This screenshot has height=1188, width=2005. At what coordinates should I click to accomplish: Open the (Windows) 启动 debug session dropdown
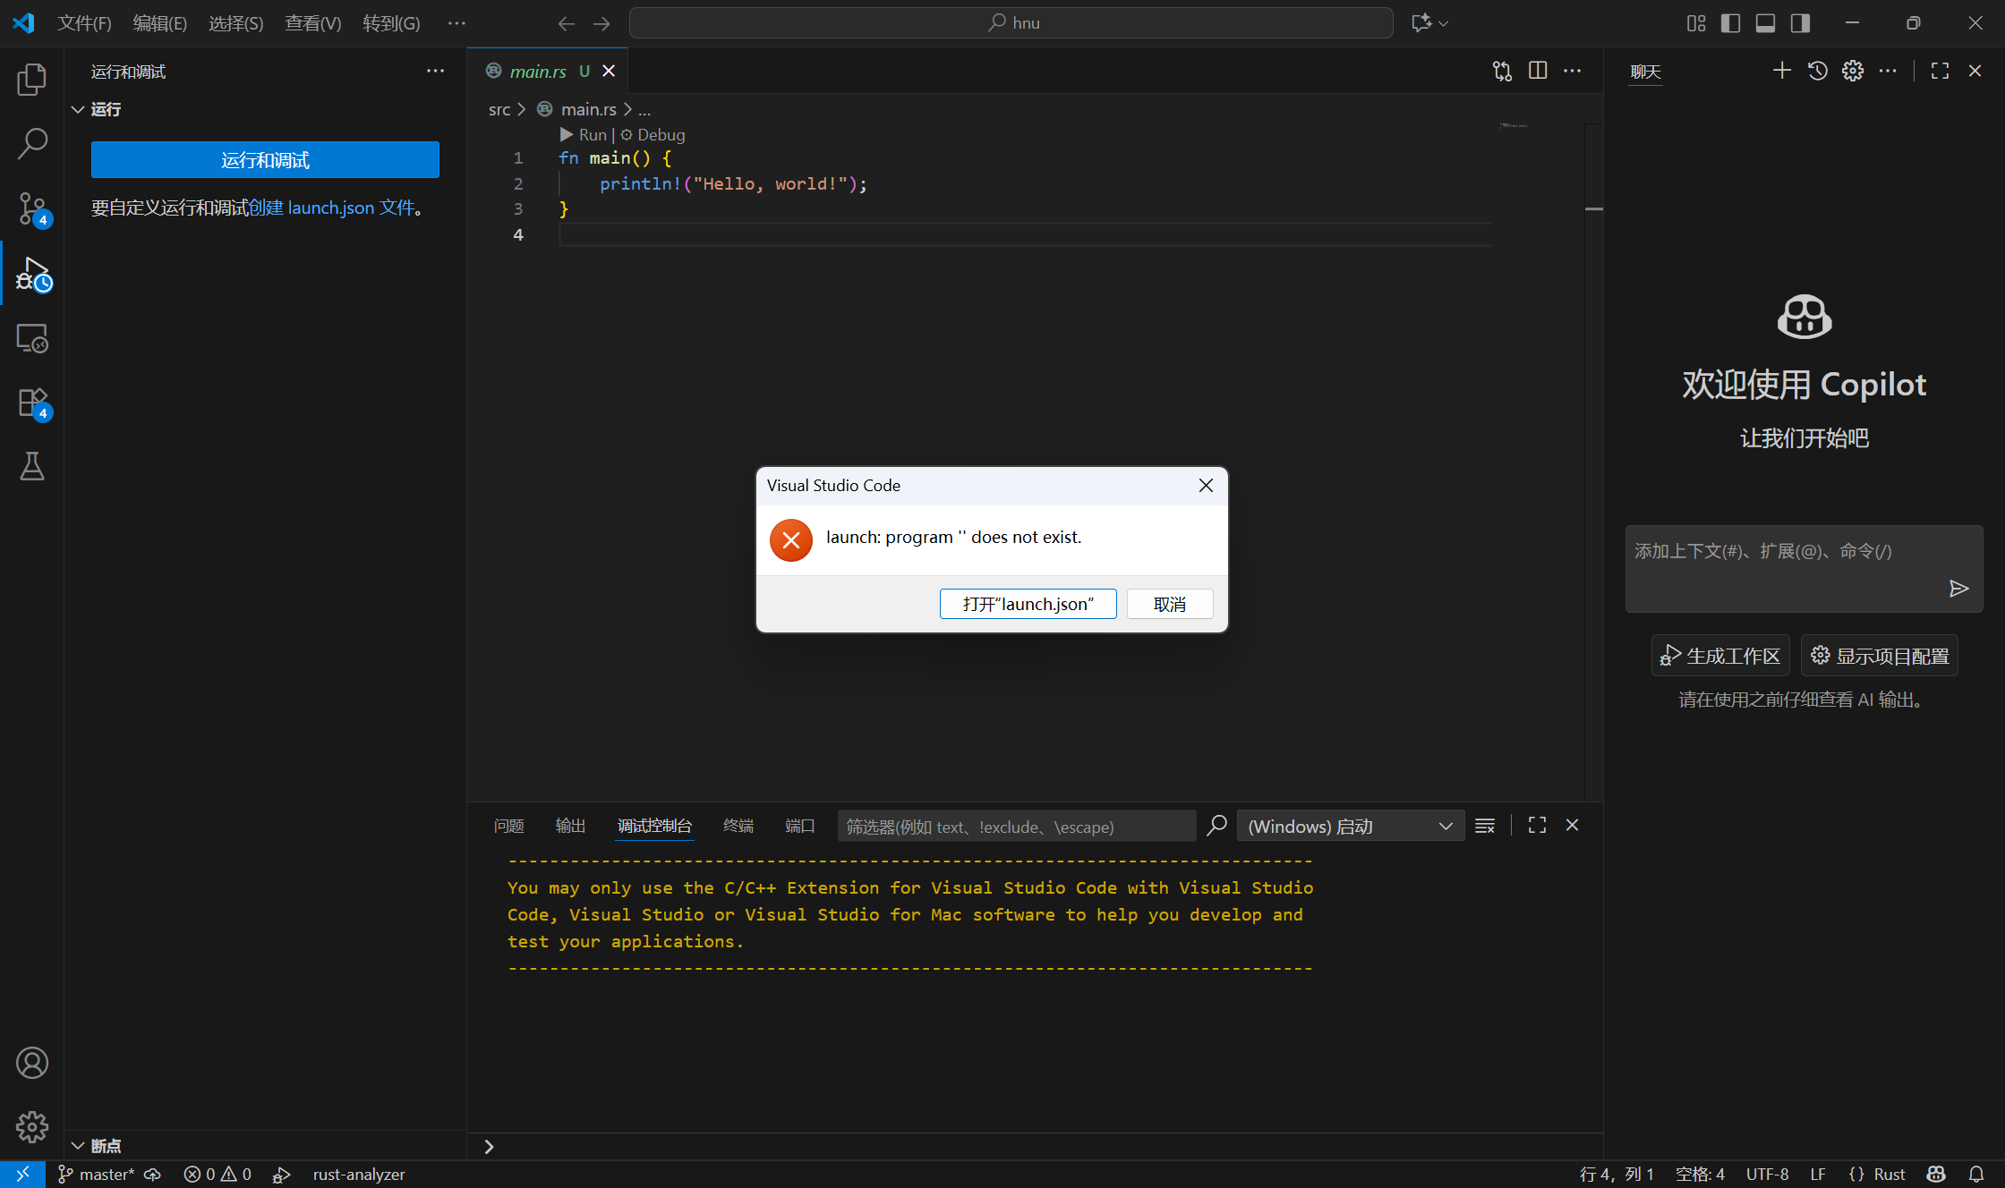coord(1350,826)
